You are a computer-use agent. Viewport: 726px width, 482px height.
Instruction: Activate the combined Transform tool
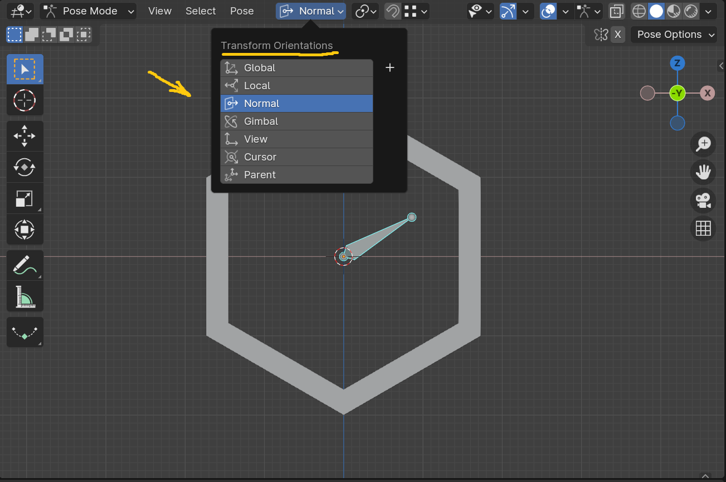coord(25,230)
